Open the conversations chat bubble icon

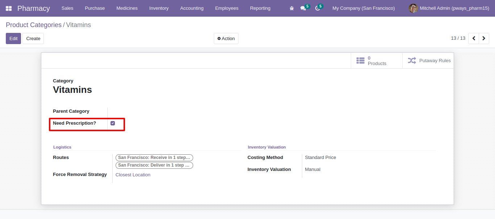pyautogui.click(x=303, y=8)
